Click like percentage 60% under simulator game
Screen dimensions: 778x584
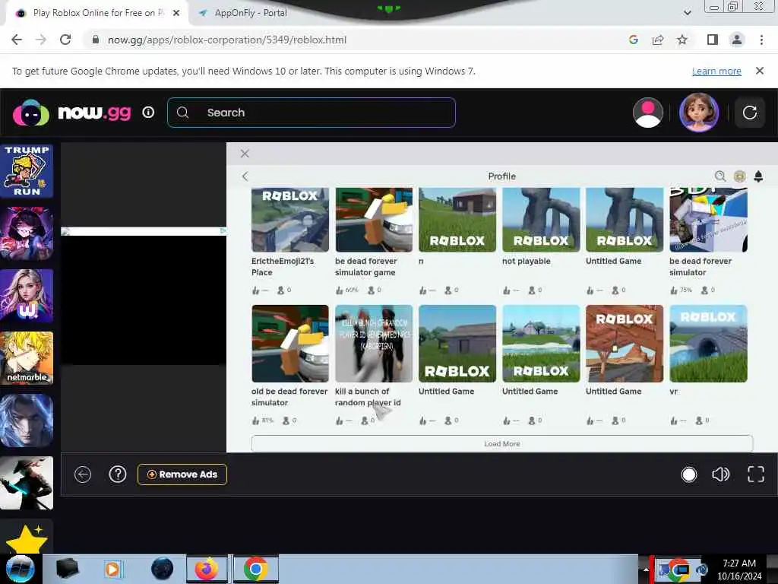351,290
